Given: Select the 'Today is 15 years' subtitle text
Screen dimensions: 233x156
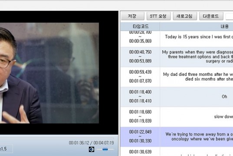Looking at the screenshot, I should pos(199,37).
